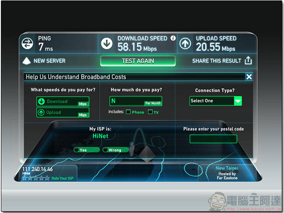
Task: Click the TEST AGAIN button
Action: click(138, 61)
